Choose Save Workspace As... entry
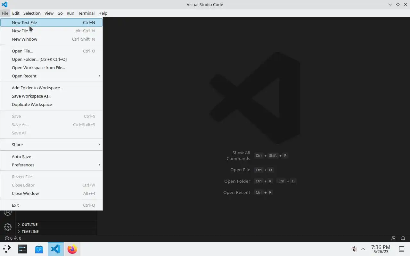 [x=51, y=96]
